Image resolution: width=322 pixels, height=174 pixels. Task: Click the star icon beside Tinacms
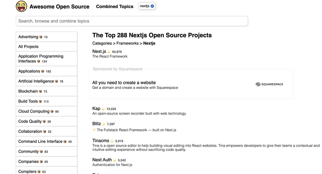coord(112,141)
